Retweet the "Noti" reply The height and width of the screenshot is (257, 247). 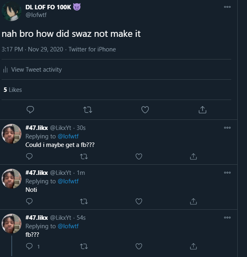tap(84, 201)
